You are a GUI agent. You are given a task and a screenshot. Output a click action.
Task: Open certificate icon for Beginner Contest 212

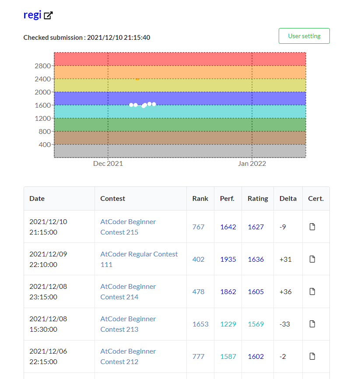312,356
